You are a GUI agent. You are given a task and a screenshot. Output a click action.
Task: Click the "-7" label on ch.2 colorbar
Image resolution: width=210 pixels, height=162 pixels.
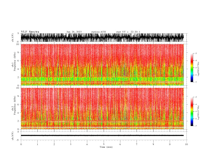coord(196,126)
